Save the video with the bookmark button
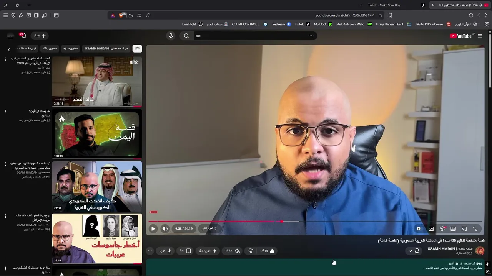 pos(185,251)
